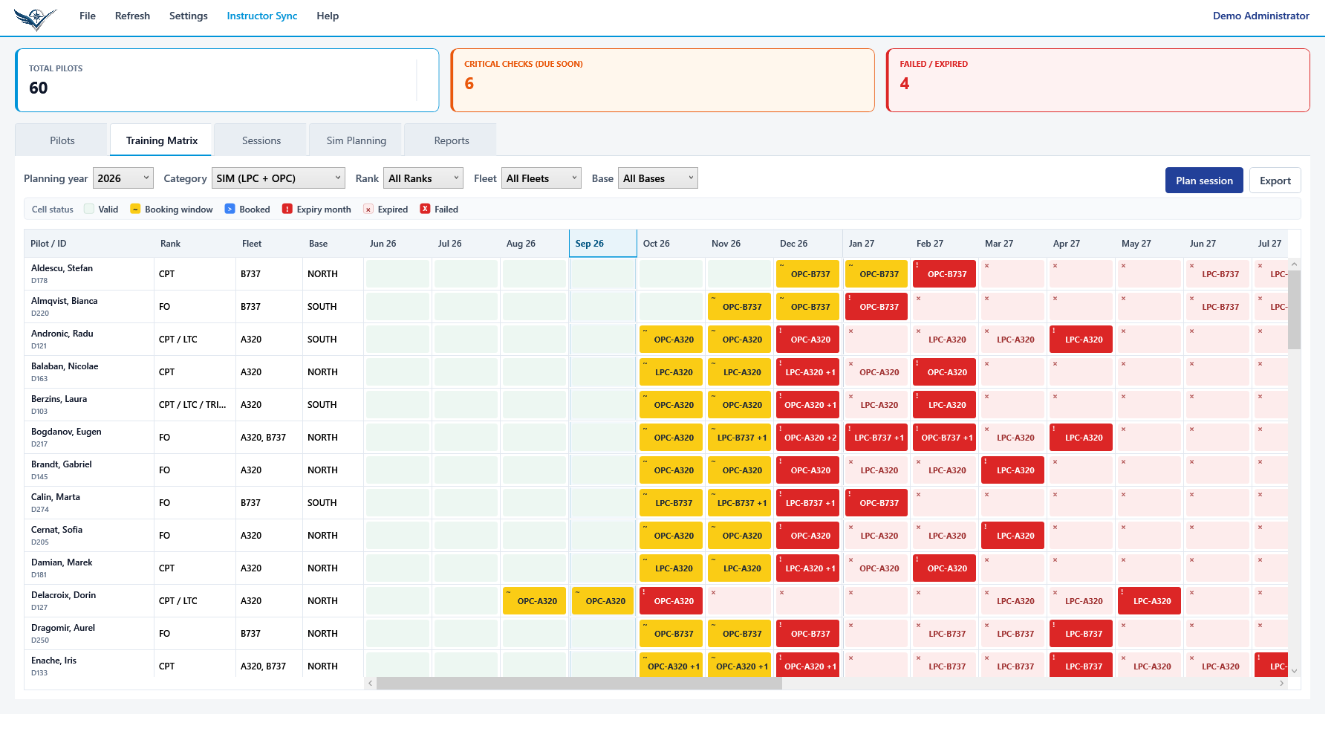The image size is (1337, 743).
Task: Switch to the Sessions tab
Action: 261,140
